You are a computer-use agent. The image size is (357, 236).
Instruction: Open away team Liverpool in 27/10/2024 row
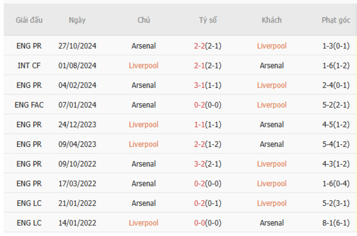[271, 46]
